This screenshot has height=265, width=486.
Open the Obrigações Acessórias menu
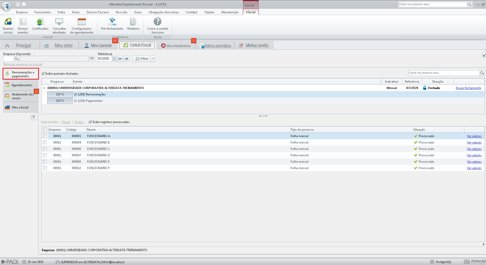164,12
